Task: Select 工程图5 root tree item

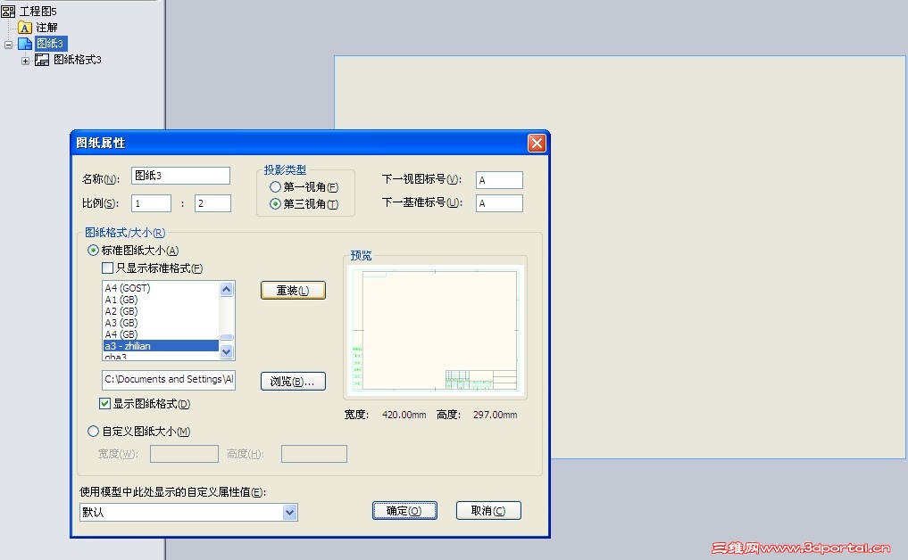Action: [x=38, y=11]
